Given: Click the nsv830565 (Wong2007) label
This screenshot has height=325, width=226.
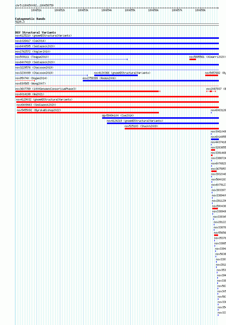Looking at the screenshot, I should (x=30, y=83).
